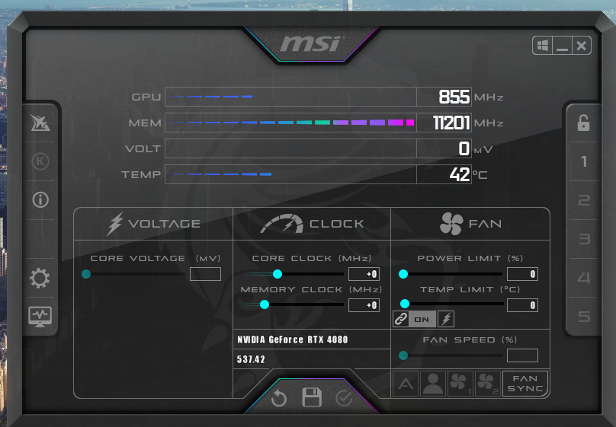The height and width of the screenshot is (427, 616).
Task: Click the Fan Speed value field
Action: (x=522, y=355)
